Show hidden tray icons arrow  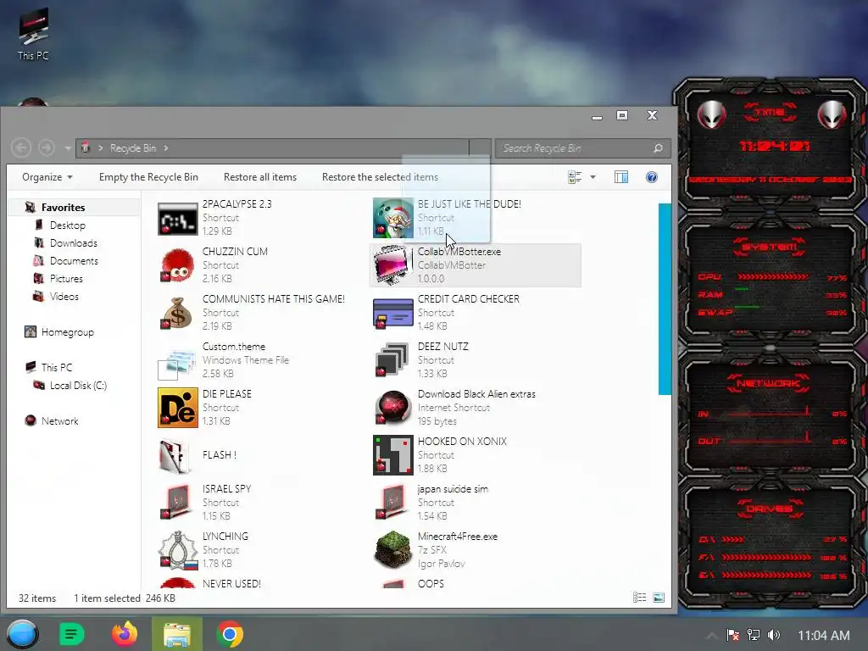[x=712, y=635]
